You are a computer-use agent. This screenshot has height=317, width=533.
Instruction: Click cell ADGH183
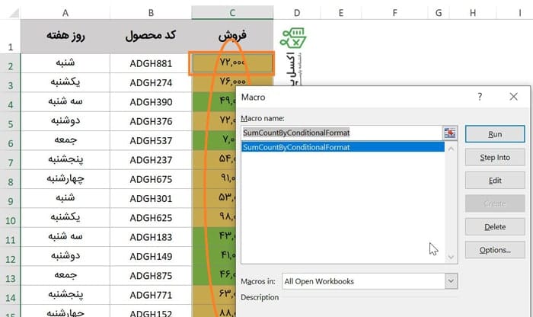pyautogui.click(x=151, y=237)
